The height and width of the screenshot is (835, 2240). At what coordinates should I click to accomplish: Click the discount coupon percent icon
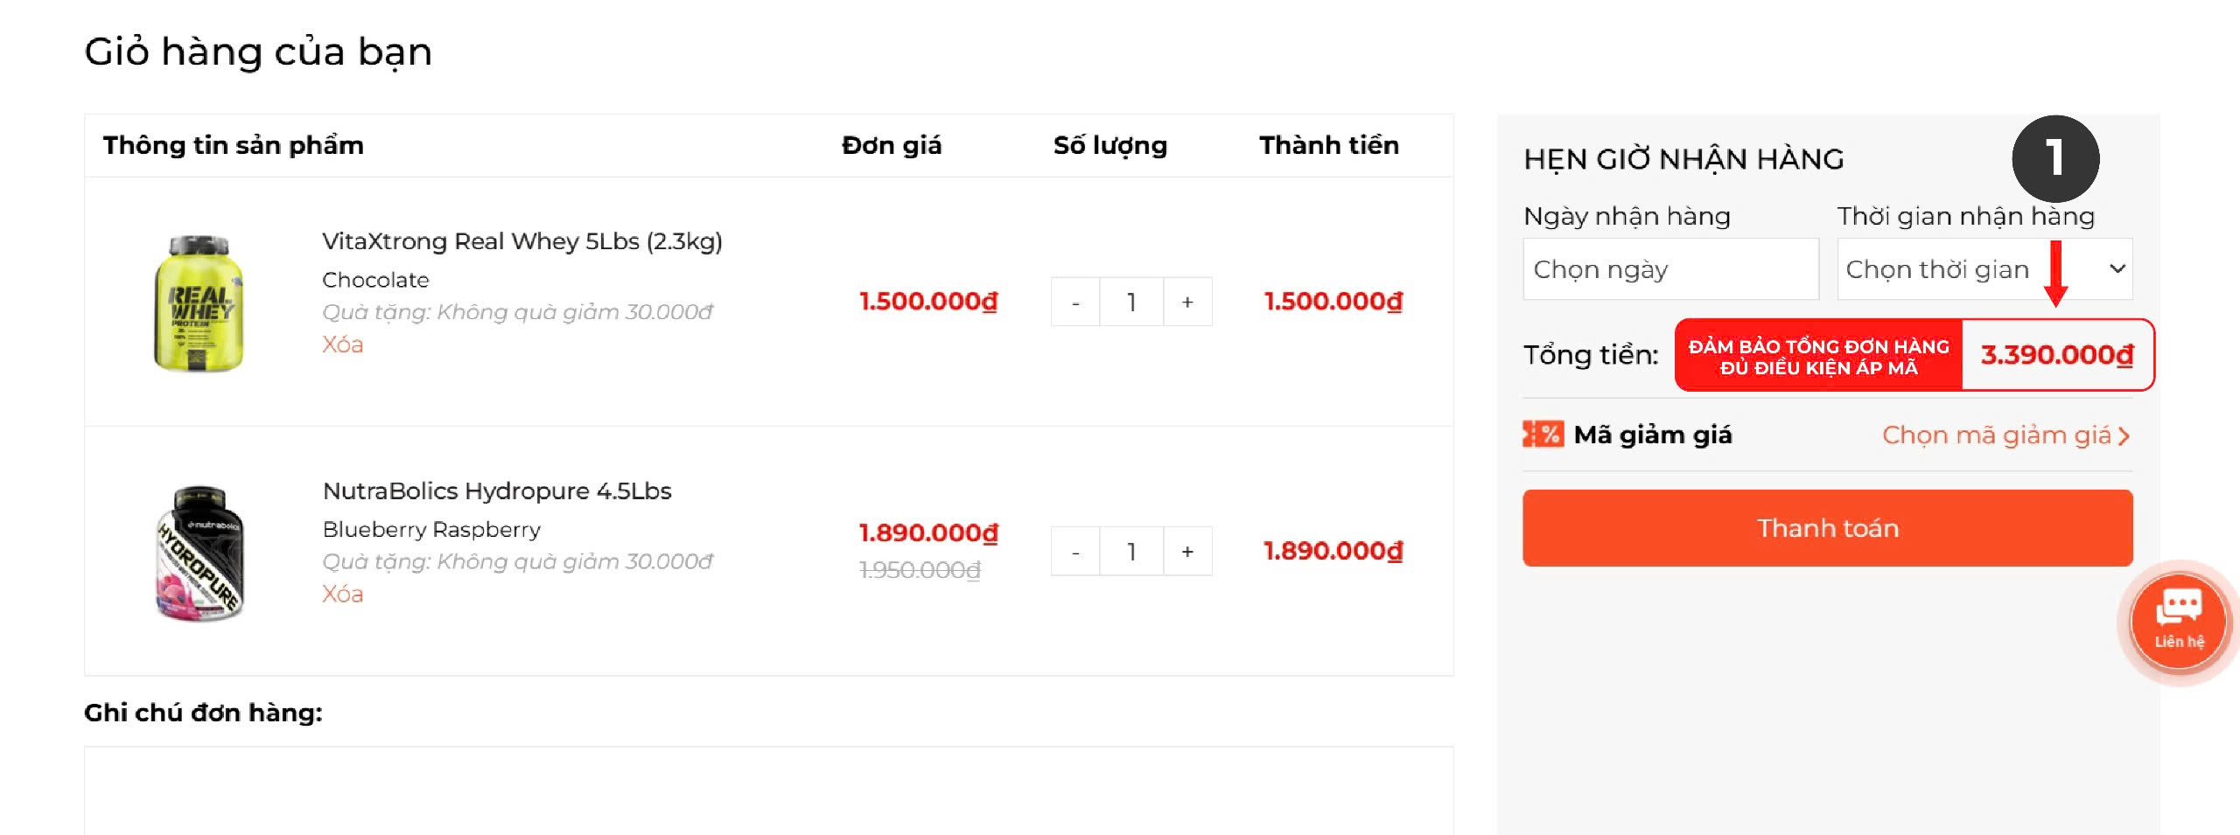tap(1543, 435)
